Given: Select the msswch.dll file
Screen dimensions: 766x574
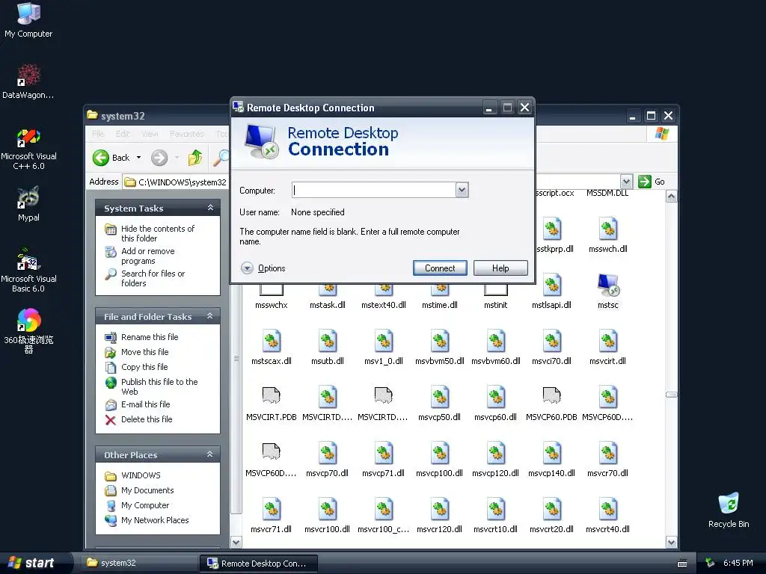Looking at the screenshot, I should [607, 235].
